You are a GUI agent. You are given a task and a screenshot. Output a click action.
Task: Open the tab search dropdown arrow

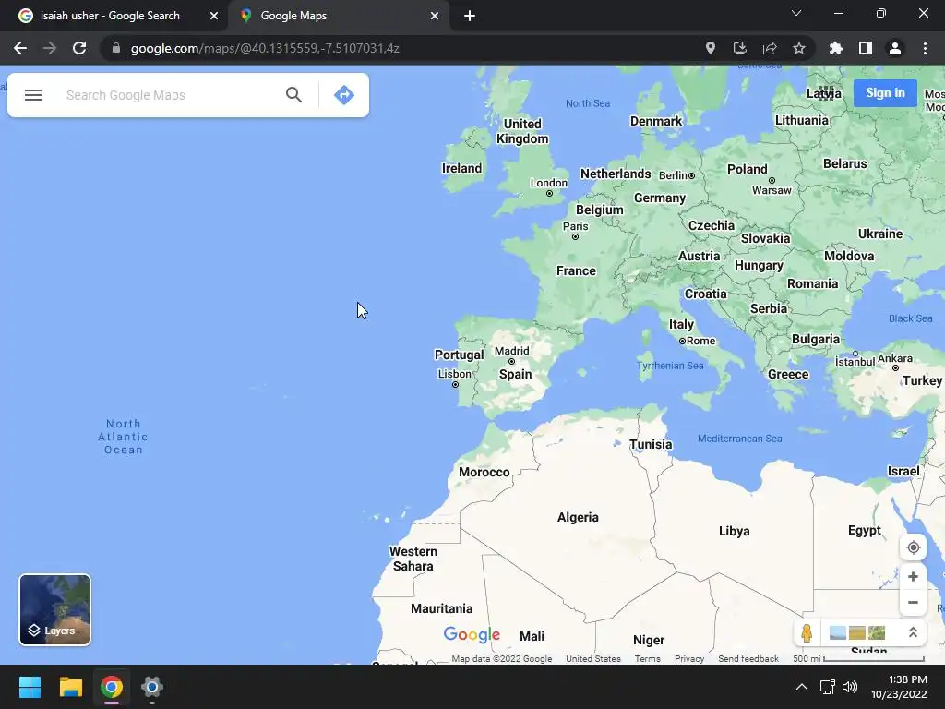pyautogui.click(x=796, y=13)
